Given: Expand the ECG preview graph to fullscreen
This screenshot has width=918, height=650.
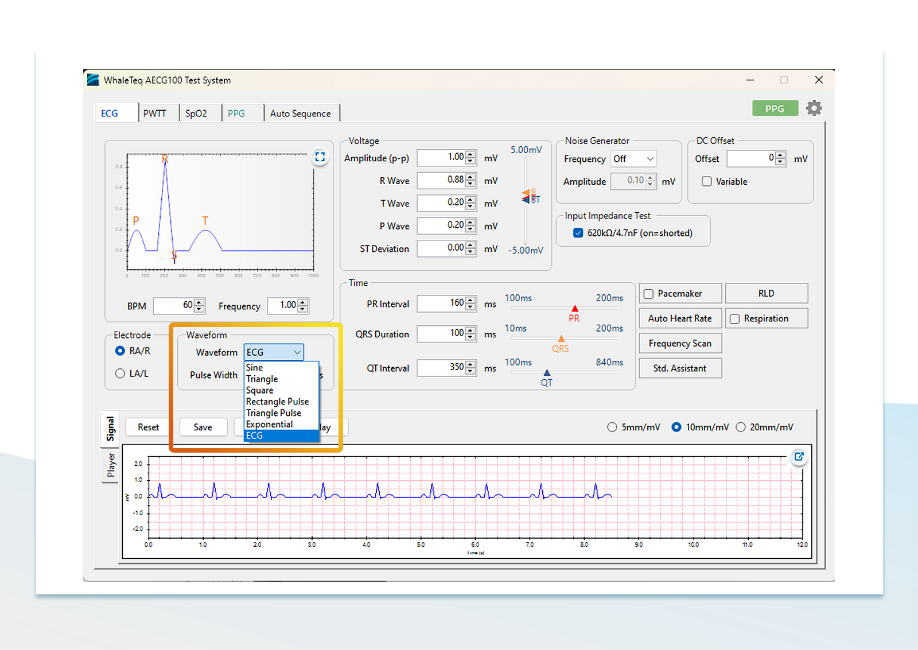Looking at the screenshot, I should click(x=320, y=156).
